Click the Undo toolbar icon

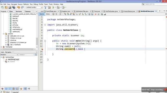tap(19, 7)
